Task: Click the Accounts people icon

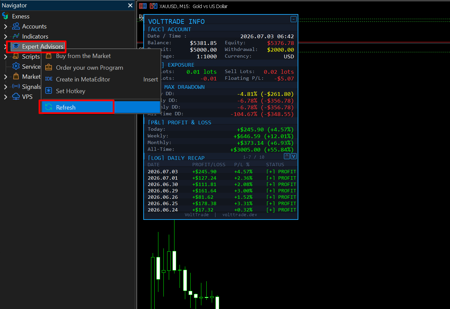Action: (x=16, y=26)
